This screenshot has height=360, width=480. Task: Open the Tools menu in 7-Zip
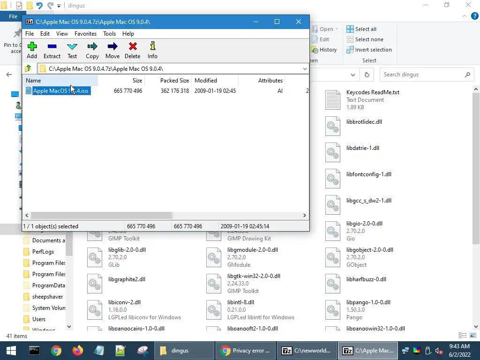pyautogui.click(x=109, y=34)
